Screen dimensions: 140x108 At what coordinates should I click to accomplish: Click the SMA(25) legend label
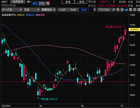[x=30, y=15]
